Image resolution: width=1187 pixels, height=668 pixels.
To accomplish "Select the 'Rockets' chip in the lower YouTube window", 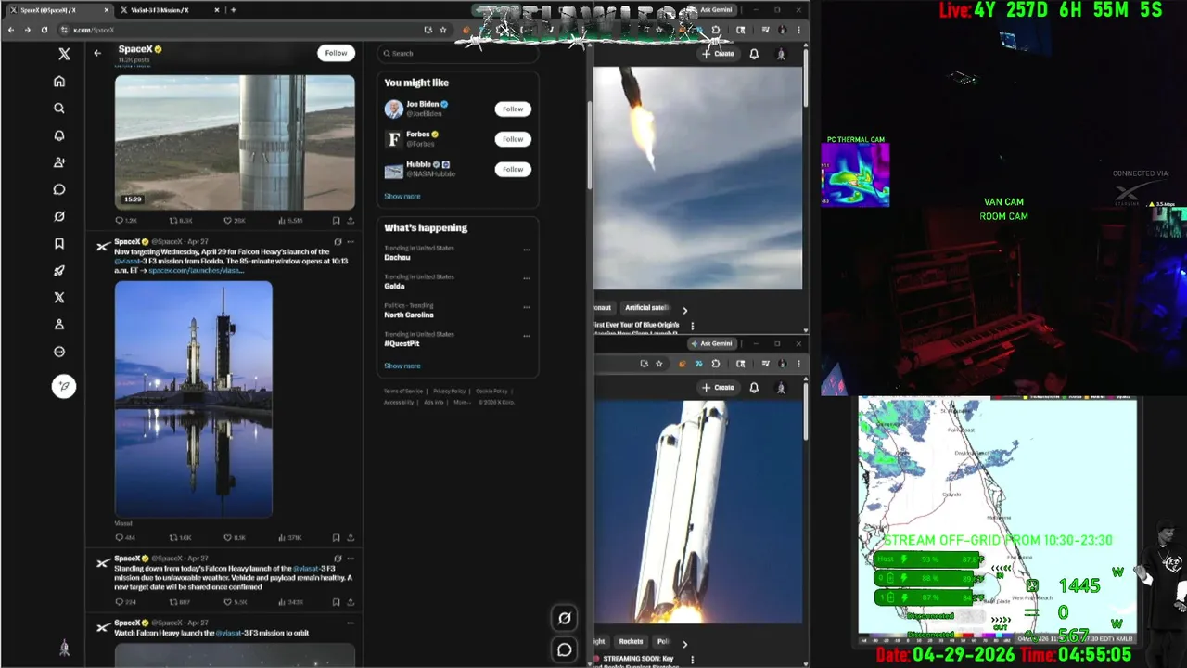I will click(x=631, y=641).
